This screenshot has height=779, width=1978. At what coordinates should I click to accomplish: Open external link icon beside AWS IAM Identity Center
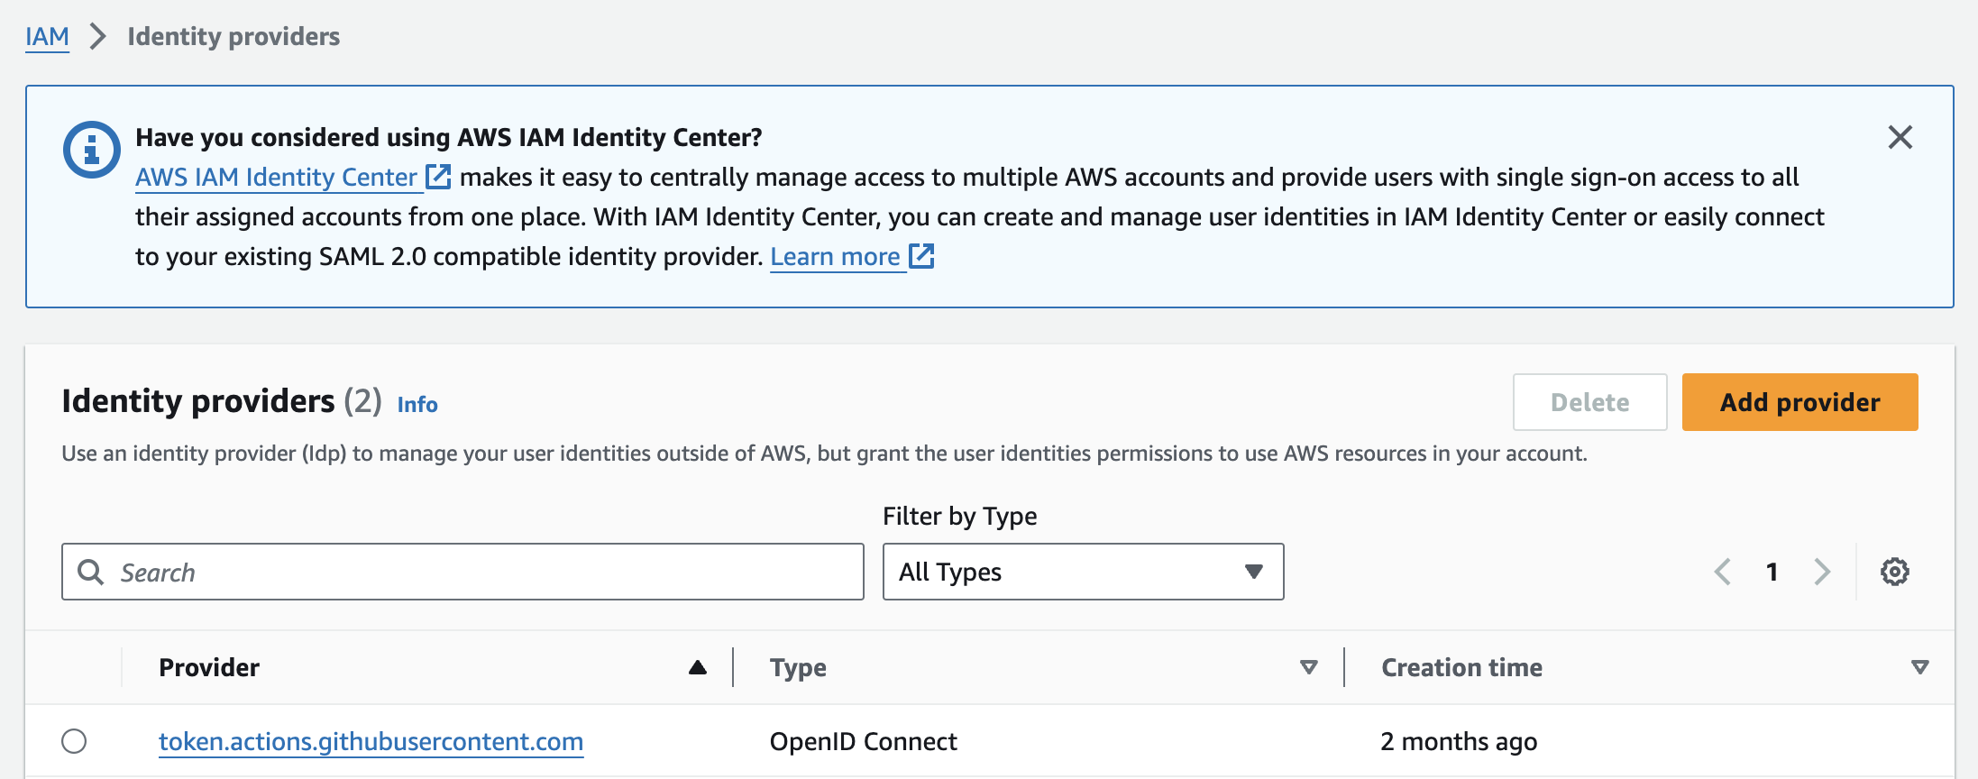pos(438,177)
